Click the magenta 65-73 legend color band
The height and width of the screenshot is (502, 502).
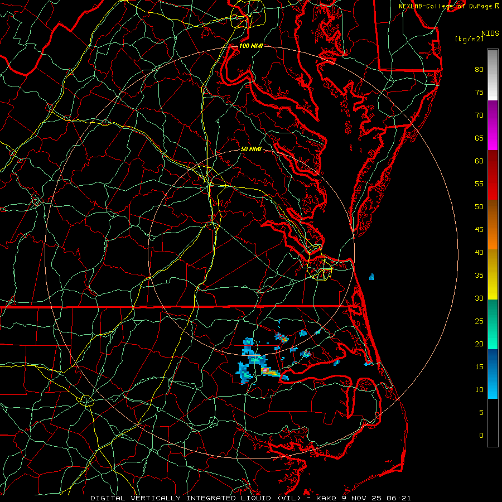(x=493, y=126)
